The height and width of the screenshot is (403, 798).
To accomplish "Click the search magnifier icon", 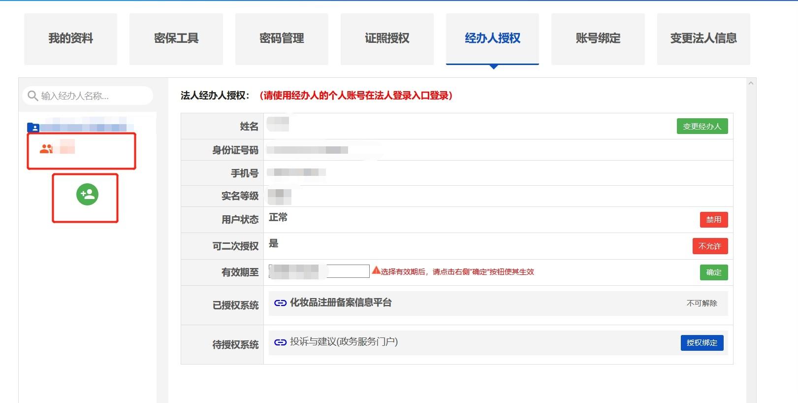I will pos(32,96).
